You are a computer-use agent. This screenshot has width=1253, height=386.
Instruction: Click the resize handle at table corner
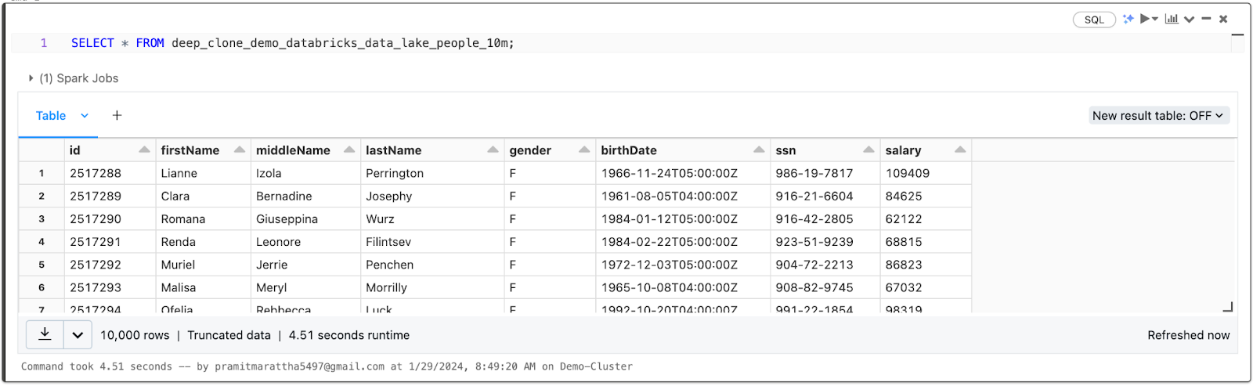[1227, 307]
